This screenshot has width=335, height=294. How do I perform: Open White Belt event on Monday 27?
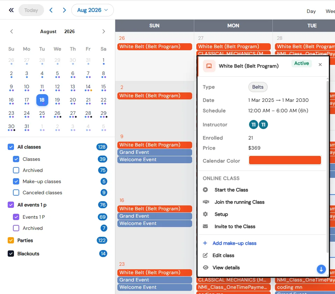pyautogui.click(x=233, y=46)
